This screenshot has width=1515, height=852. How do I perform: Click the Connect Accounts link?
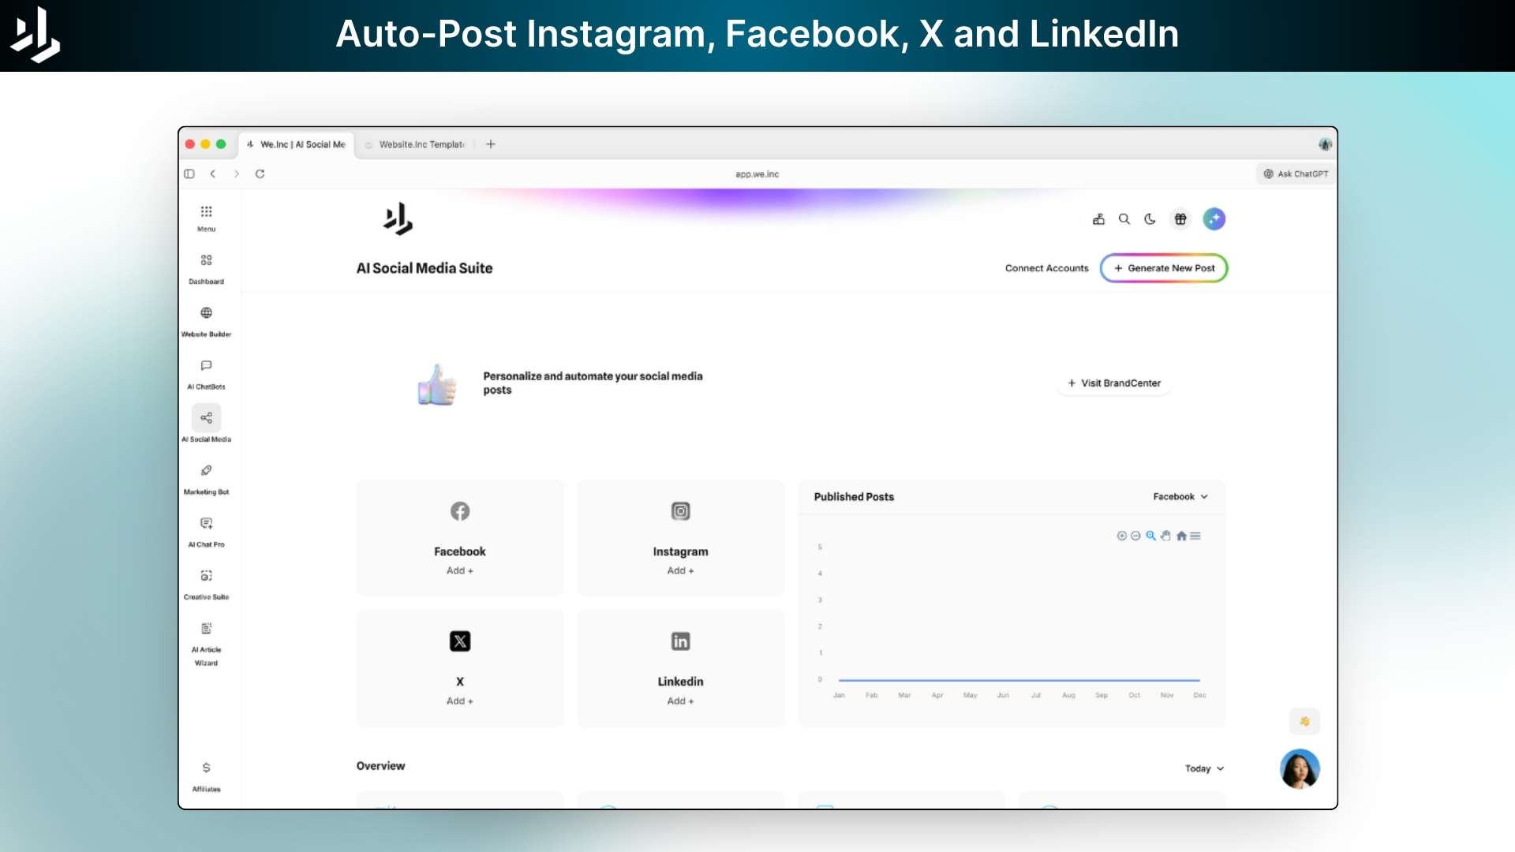(1046, 268)
